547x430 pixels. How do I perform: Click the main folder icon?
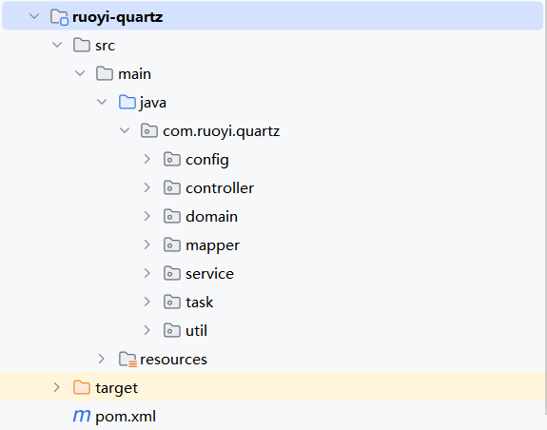pos(105,73)
